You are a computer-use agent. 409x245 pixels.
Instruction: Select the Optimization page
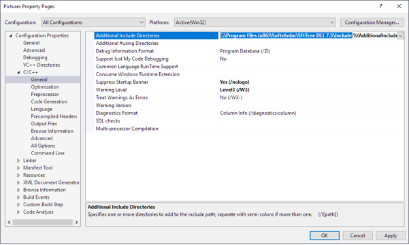pos(45,87)
